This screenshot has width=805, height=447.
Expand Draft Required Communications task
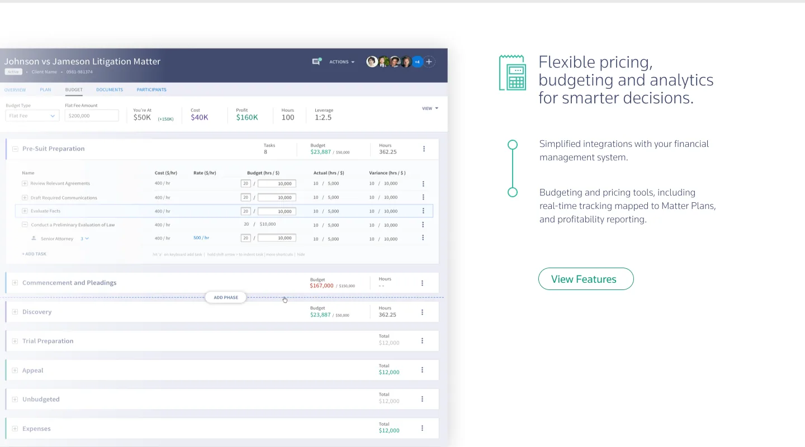click(25, 197)
